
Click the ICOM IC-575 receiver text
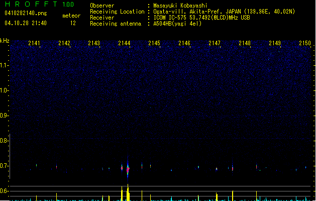click(x=201, y=18)
